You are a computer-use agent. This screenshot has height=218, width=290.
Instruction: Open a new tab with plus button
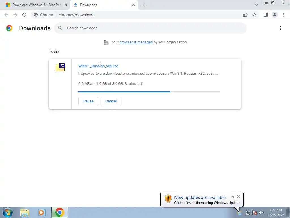pos(144,5)
